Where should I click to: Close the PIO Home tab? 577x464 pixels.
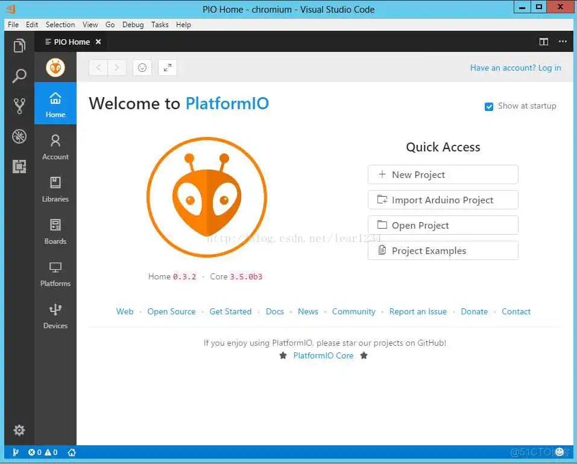98,42
